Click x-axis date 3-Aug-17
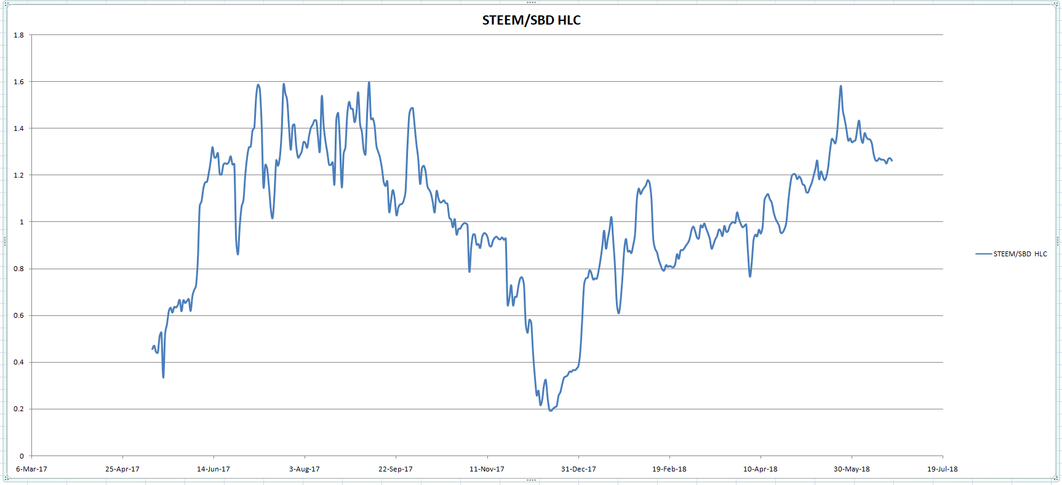 (305, 469)
